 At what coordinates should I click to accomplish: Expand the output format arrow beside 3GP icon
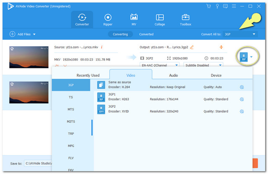point(251,57)
